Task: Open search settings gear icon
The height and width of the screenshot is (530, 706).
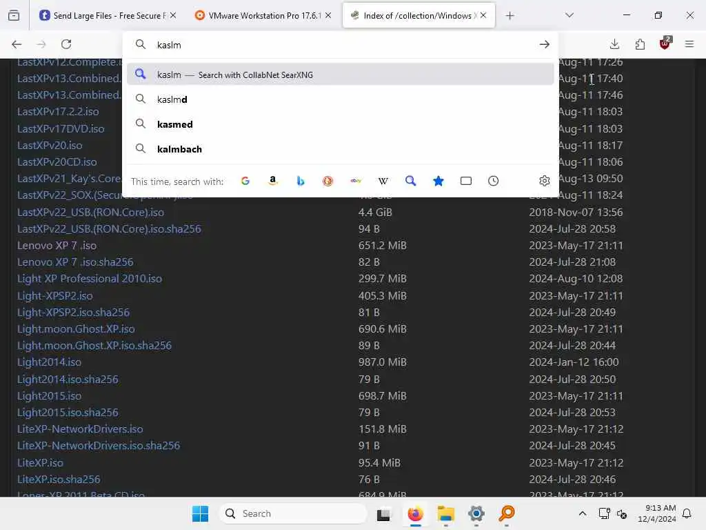Action: point(545,181)
